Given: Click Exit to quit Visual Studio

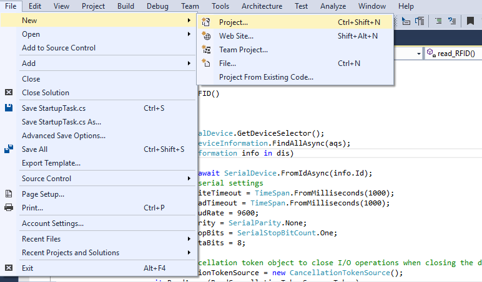Looking at the screenshot, I should point(28,268).
